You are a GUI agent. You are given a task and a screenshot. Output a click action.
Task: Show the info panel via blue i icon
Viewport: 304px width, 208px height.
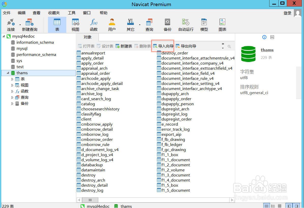point(264,37)
